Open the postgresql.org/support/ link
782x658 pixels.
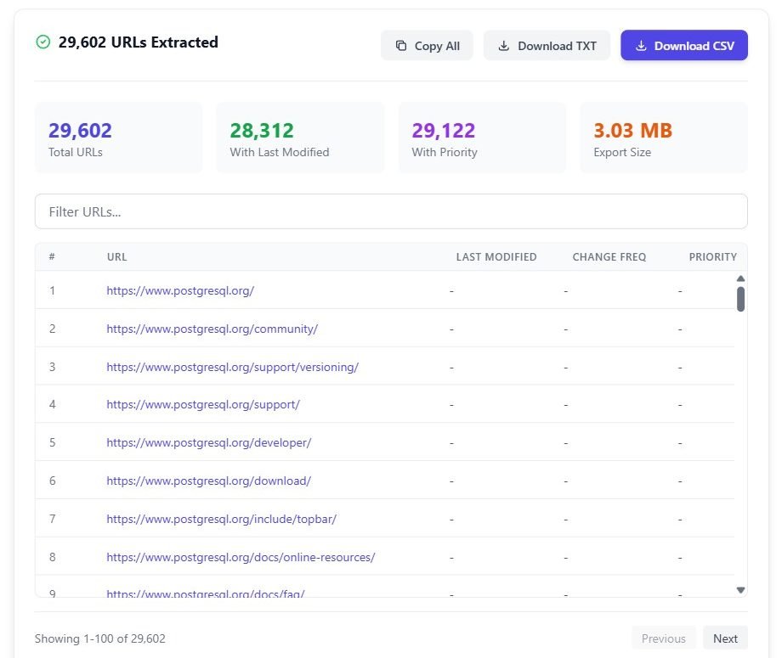pyautogui.click(x=203, y=404)
